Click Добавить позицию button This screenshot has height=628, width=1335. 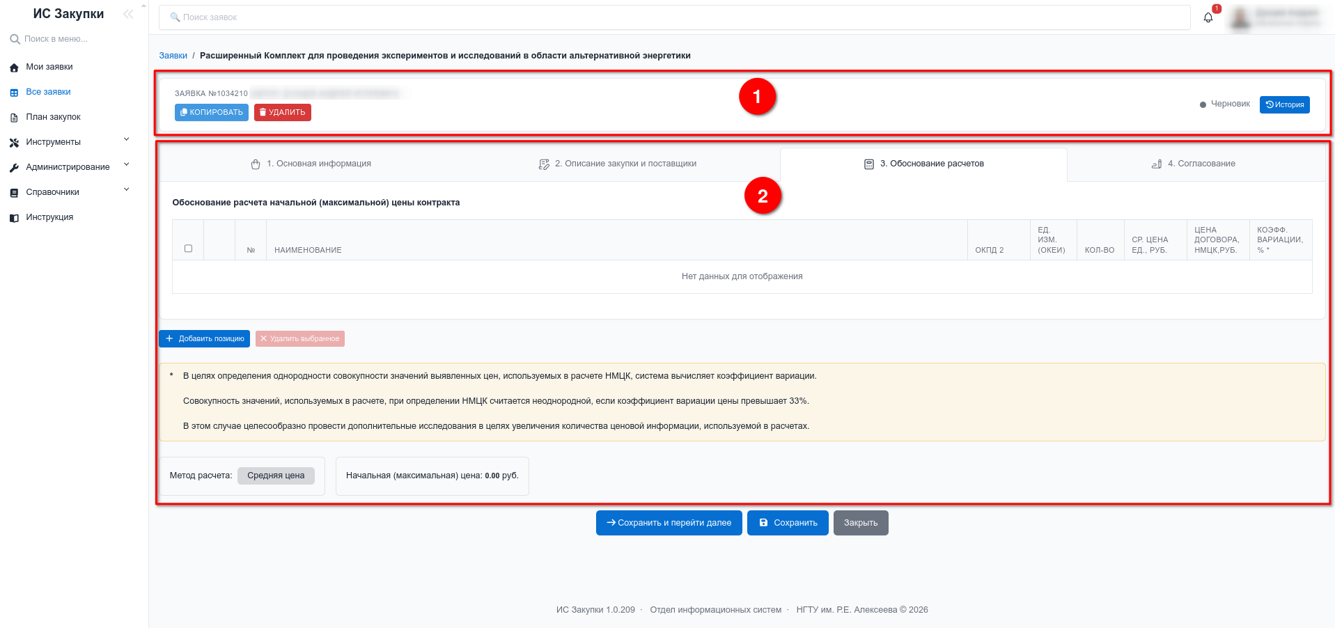(x=205, y=339)
